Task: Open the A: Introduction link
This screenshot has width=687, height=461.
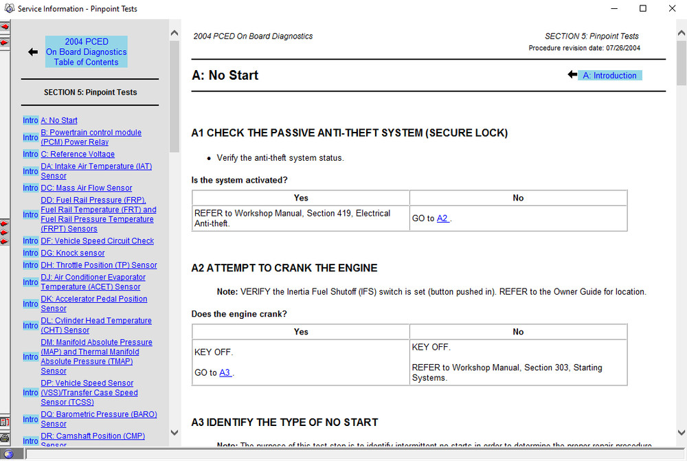Action: [x=610, y=76]
